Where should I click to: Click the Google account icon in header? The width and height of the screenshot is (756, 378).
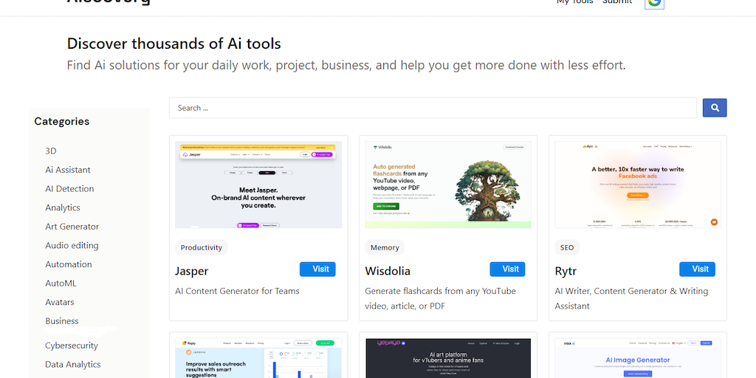tap(654, 3)
